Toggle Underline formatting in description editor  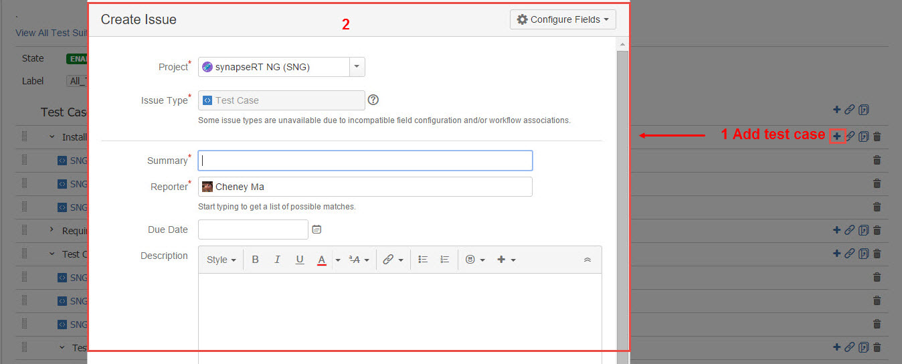click(299, 260)
